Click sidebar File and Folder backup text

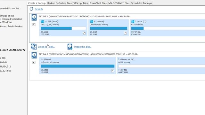click(12, 26)
